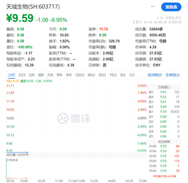The image size is (188, 183).
Task: Click the 37999手 volume scale label
Action: pos(12,160)
